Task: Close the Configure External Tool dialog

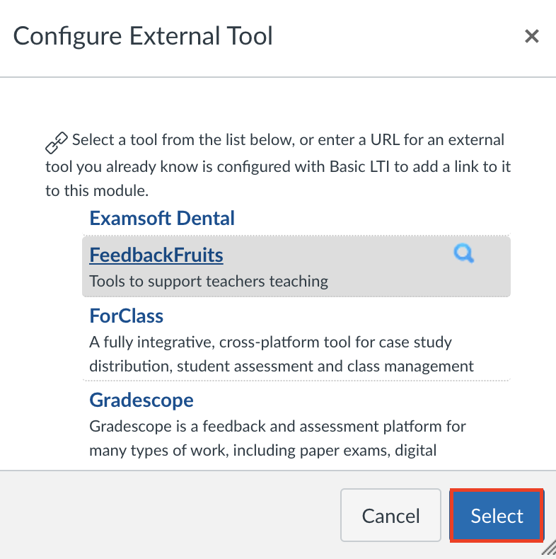Action: 532,36
